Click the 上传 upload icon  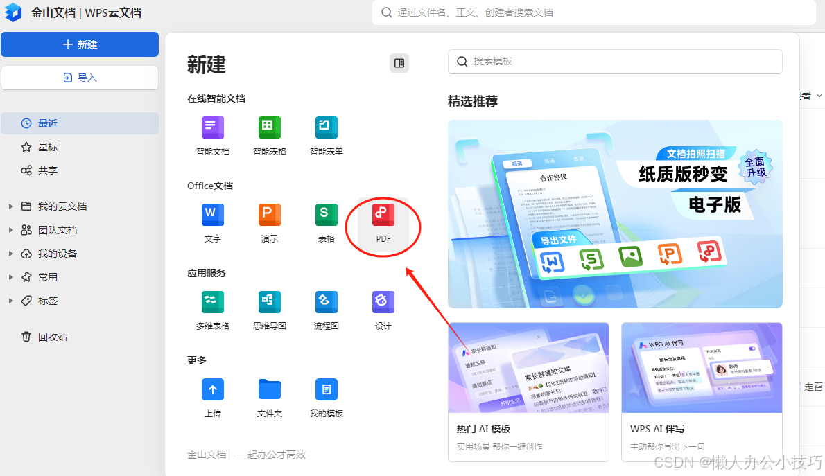(x=213, y=390)
